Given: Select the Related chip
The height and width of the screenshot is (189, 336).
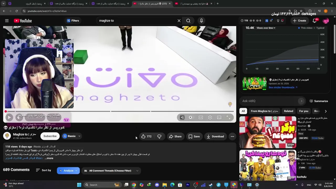Looking at the screenshot, I should [x=288, y=111].
